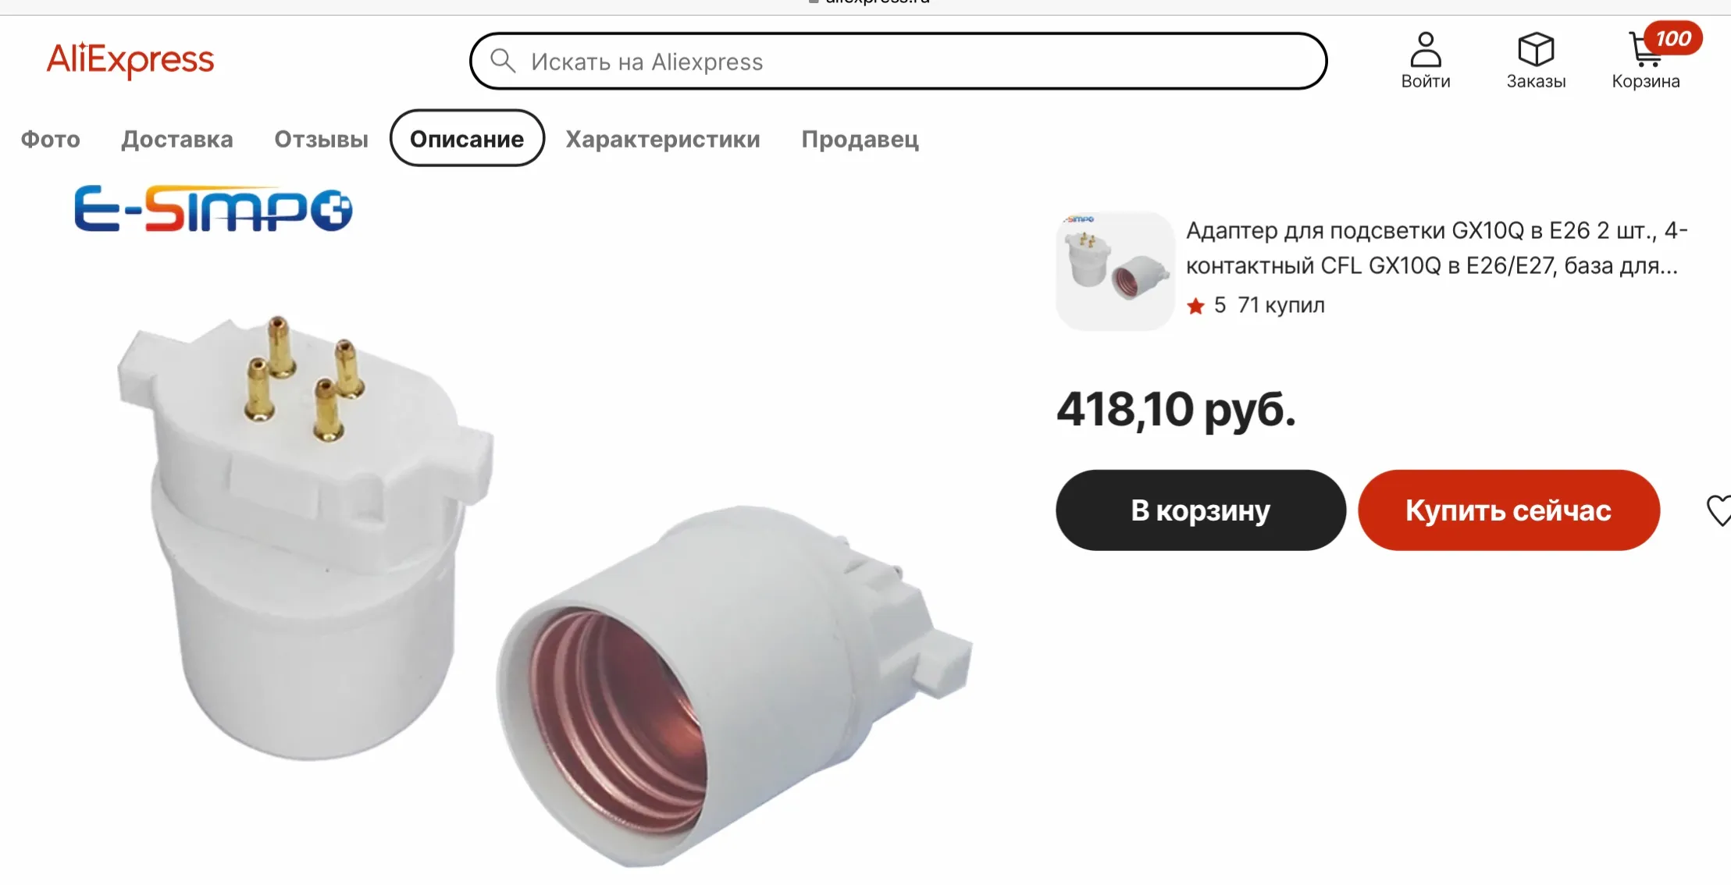Click the small product thumbnail image
Screen dimensions: 1731x885
(1115, 271)
